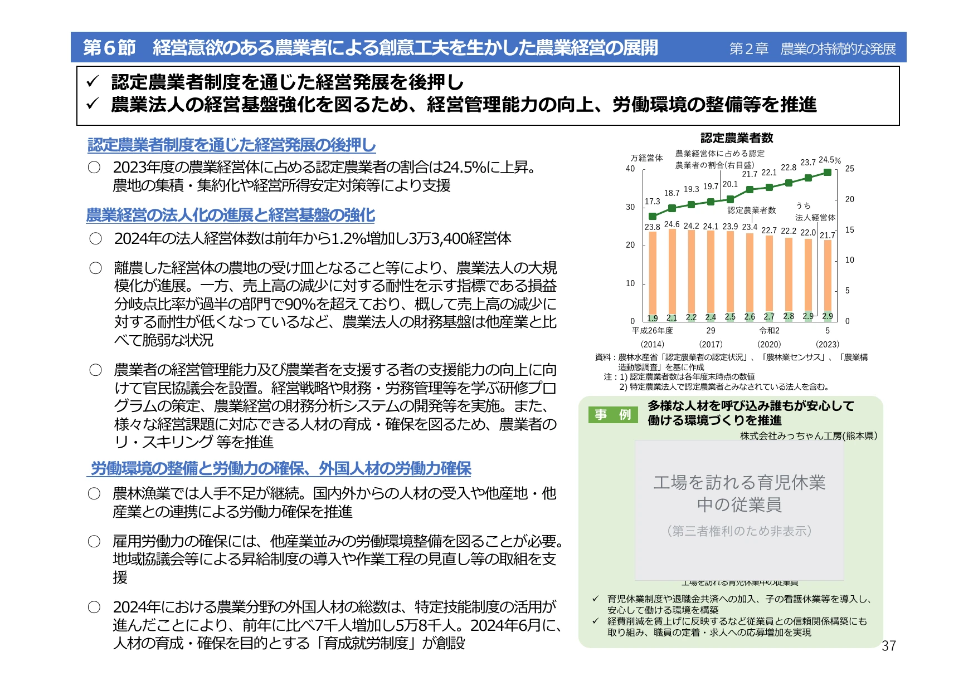Click the page number 37
The width and height of the screenshot is (978, 691).
point(889,646)
